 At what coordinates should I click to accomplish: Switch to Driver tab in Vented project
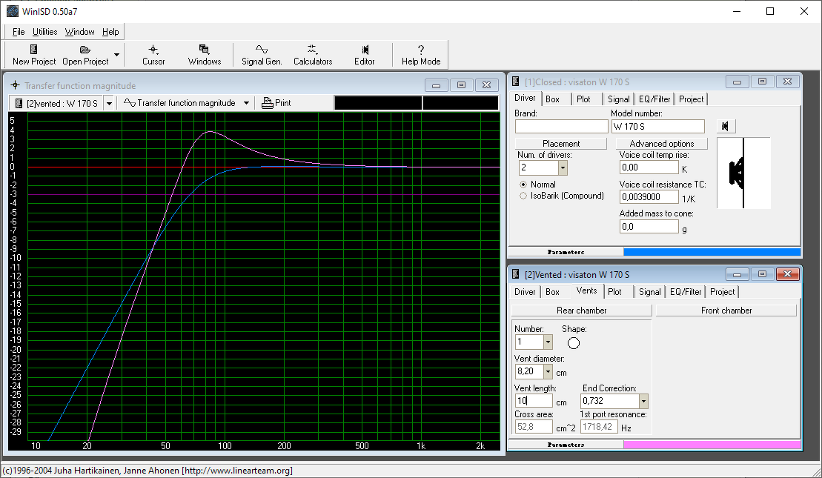tap(525, 292)
